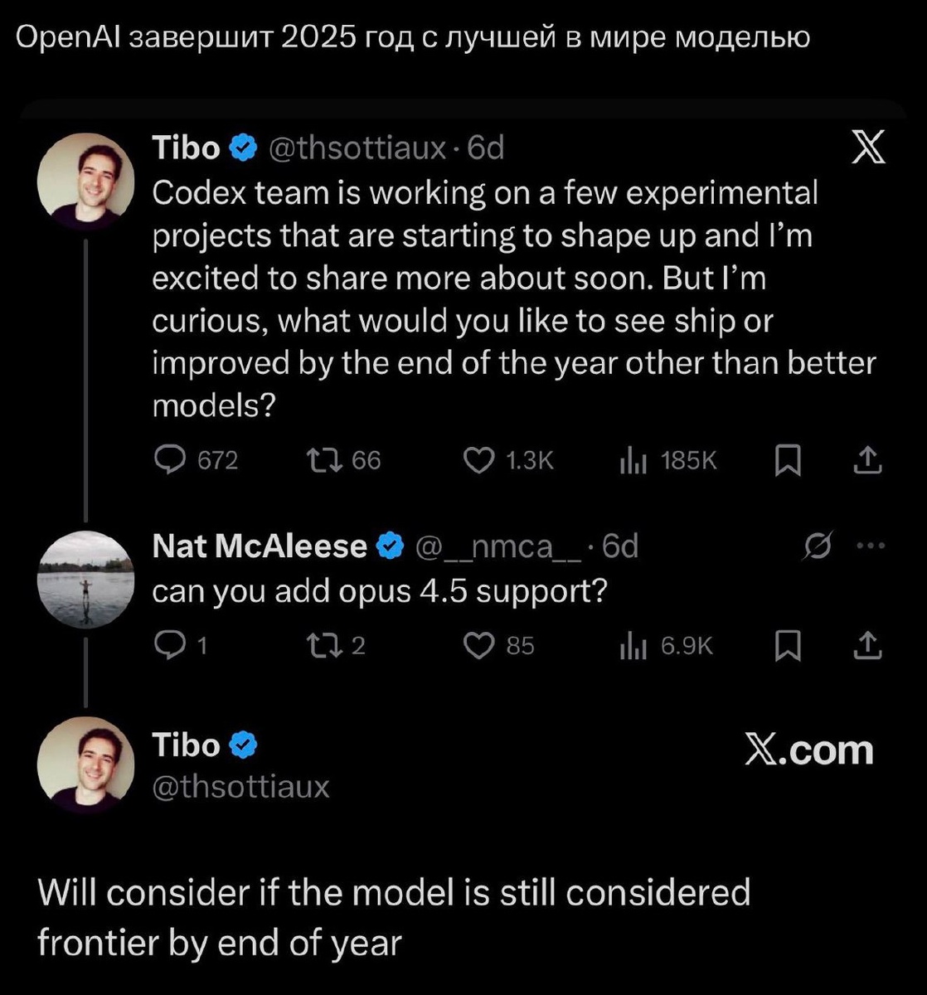Bookmark Nat McAleese's reply
The height and width of the screenshot is (995, 927).
click(x=788, y=646)
